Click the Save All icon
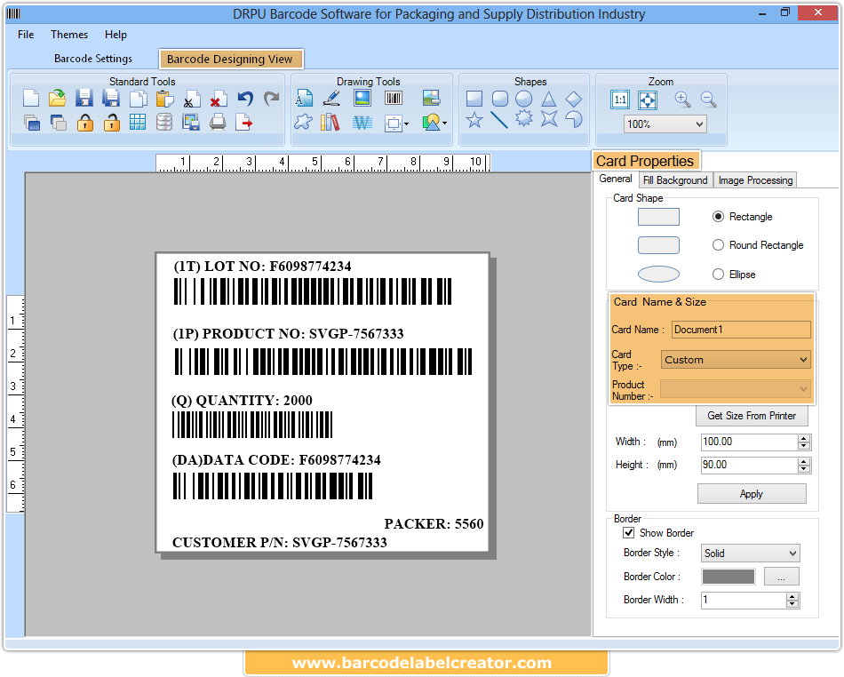This screenshot has height=677, width=844. (x=111, y=99)
